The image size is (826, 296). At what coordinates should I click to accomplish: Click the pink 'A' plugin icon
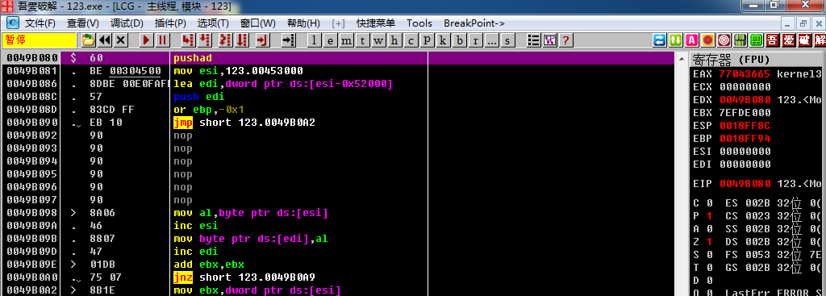692,40
